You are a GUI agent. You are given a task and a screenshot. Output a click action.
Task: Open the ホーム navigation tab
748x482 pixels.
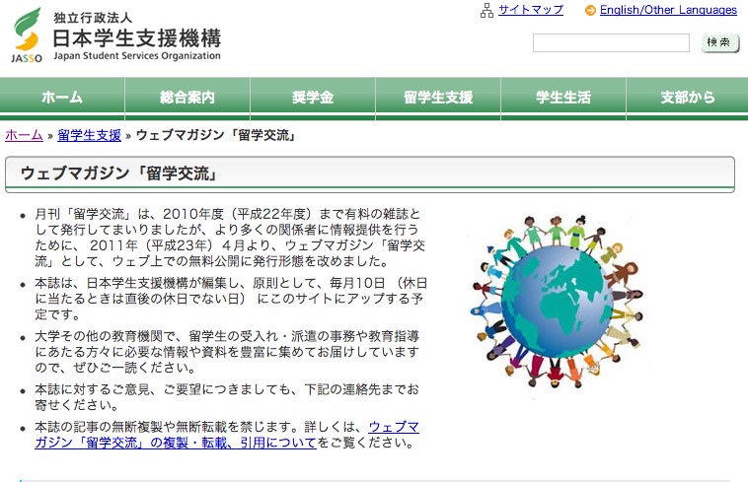click(x=62, y=98)
